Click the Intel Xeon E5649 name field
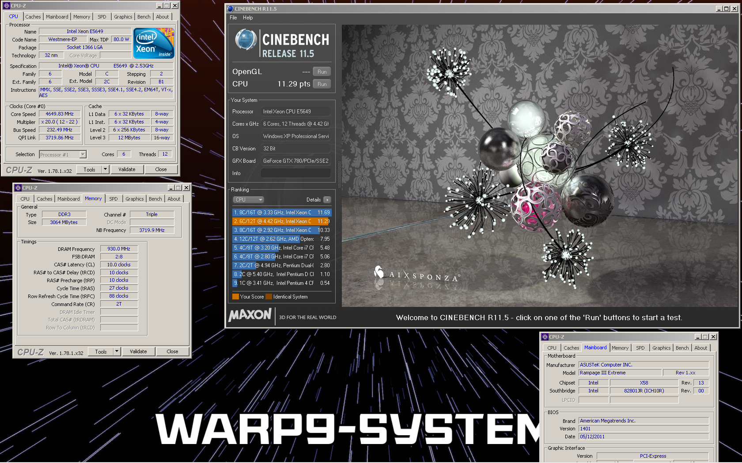Viewport: 742px width, 463px height. [85, 31]
